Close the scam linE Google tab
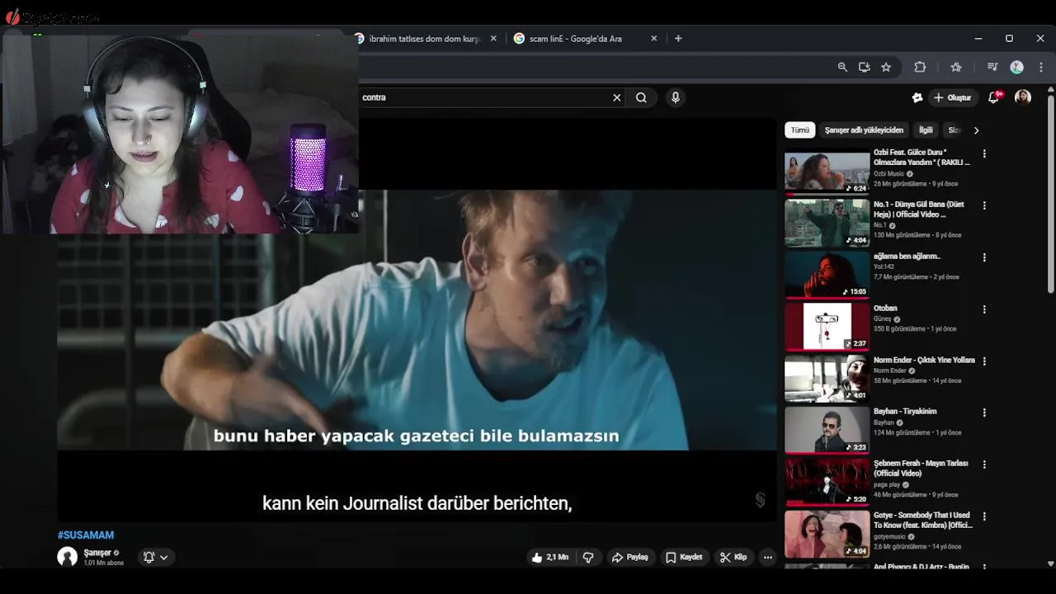 (x=654, y=38)
